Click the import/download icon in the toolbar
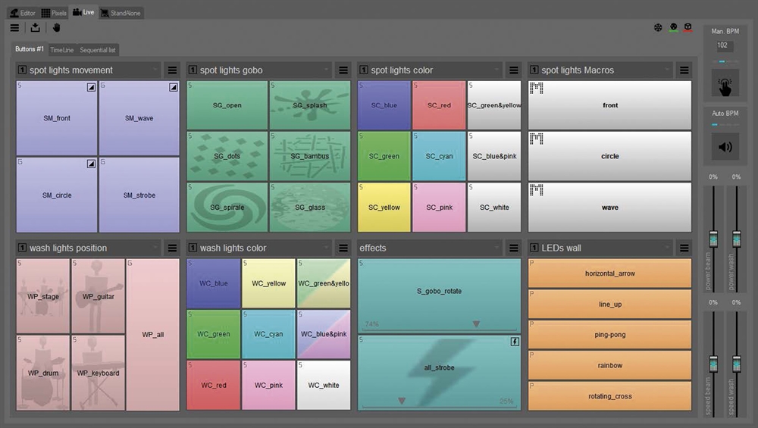758x428 pixels. tap(35, 28)
